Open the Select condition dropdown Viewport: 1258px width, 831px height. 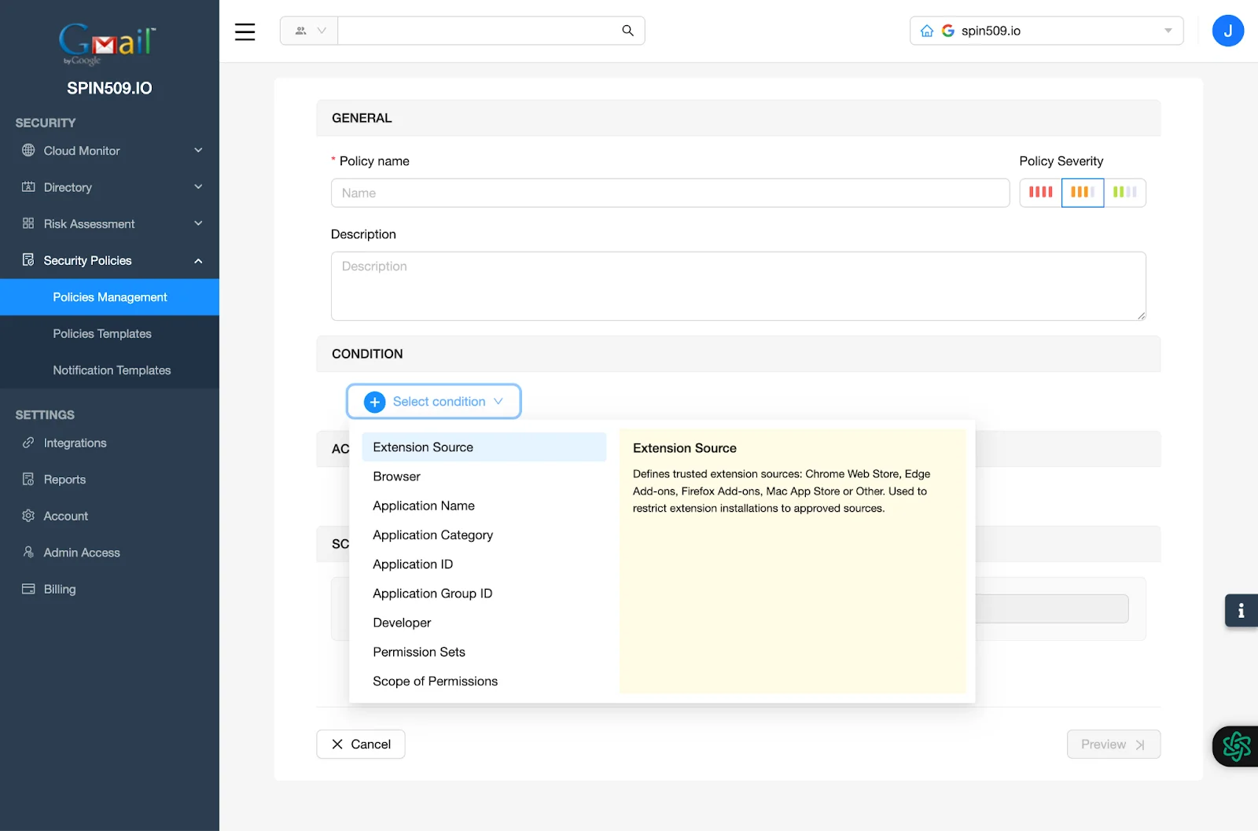point(433,401)
